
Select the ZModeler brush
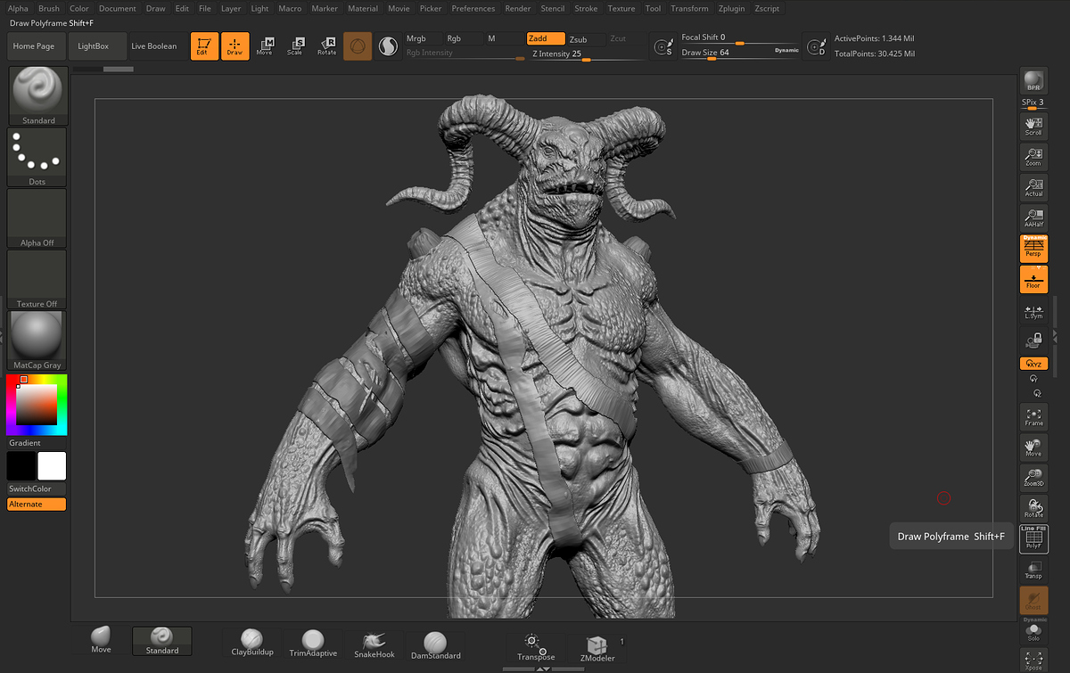[597, 648]
